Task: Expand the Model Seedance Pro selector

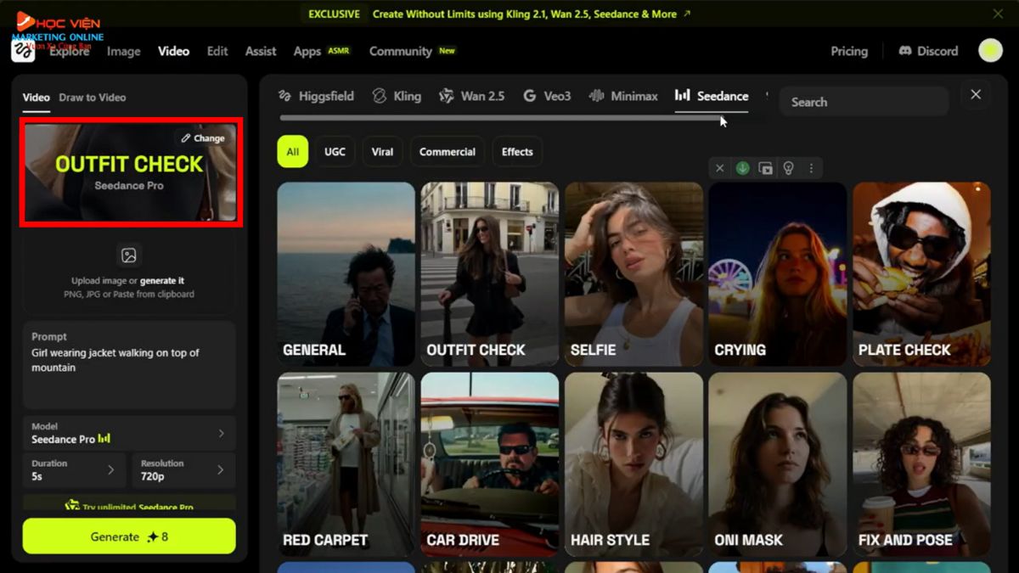Action: [x=129, y=434]
